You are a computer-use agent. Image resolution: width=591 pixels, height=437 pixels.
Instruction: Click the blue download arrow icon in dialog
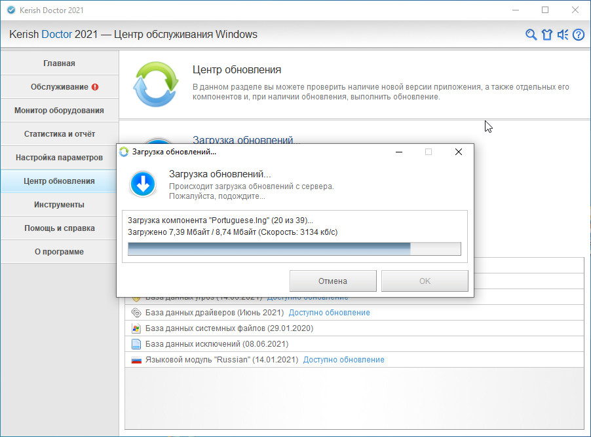[x=143, y=184]
